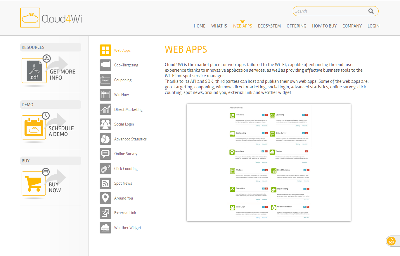Image resolution: width=400 pixels, height=256 pixels.
Task: Follow the Online Survey text link
Action: tap(126, 154)
